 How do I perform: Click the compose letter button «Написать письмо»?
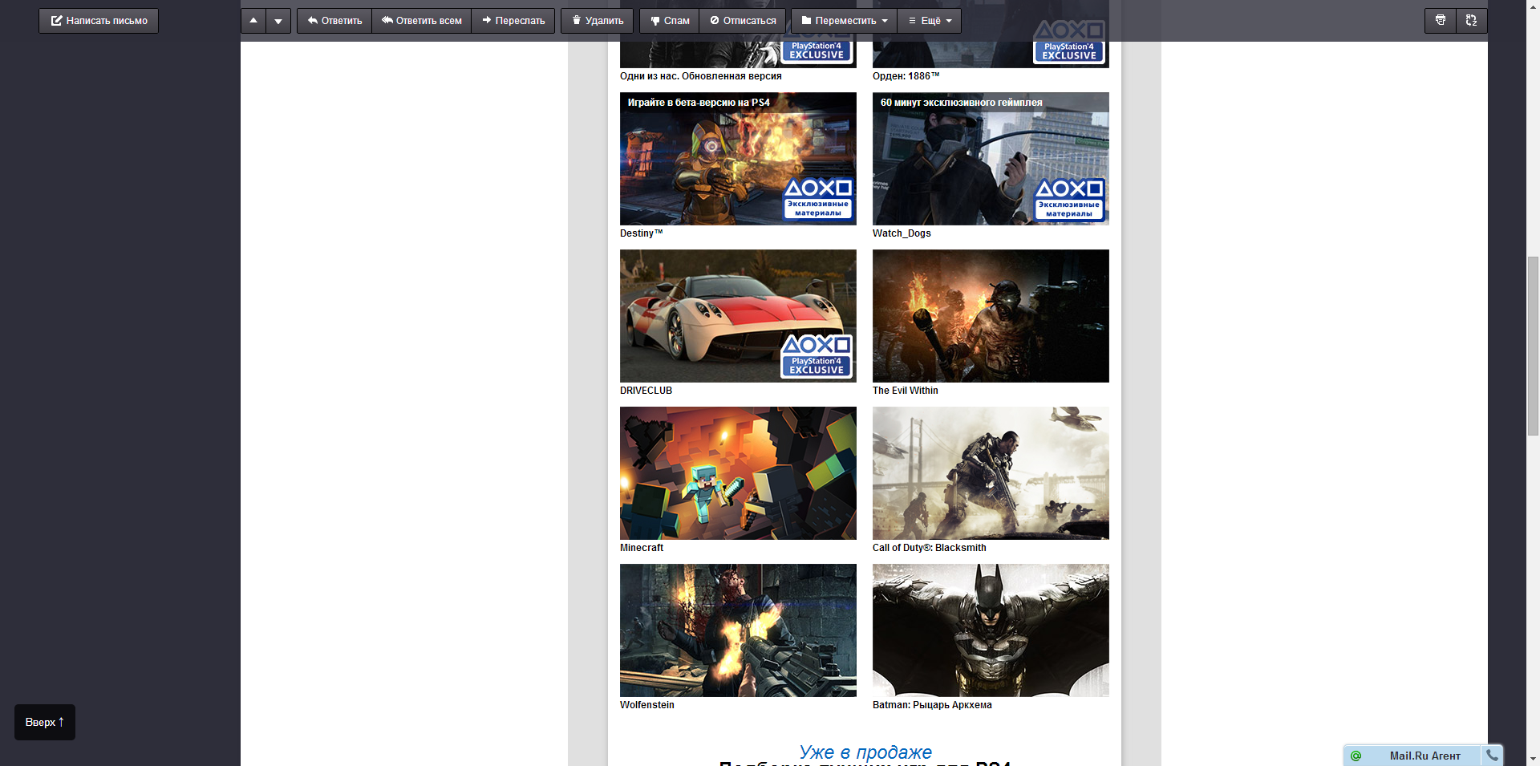point(99,21)
